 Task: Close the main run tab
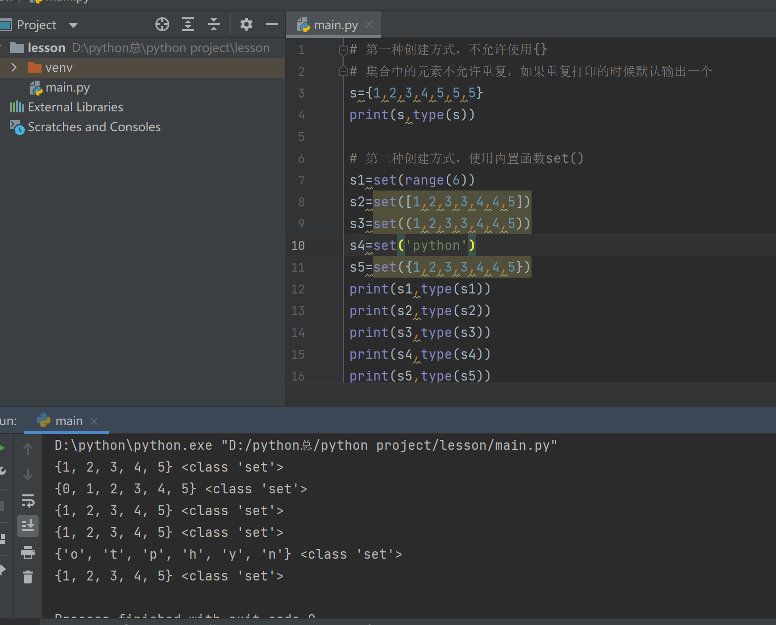(94, 421)
